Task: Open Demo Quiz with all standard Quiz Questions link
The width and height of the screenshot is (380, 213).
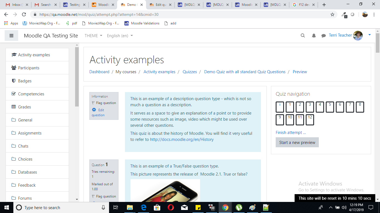Action: [x=245, y=72]
